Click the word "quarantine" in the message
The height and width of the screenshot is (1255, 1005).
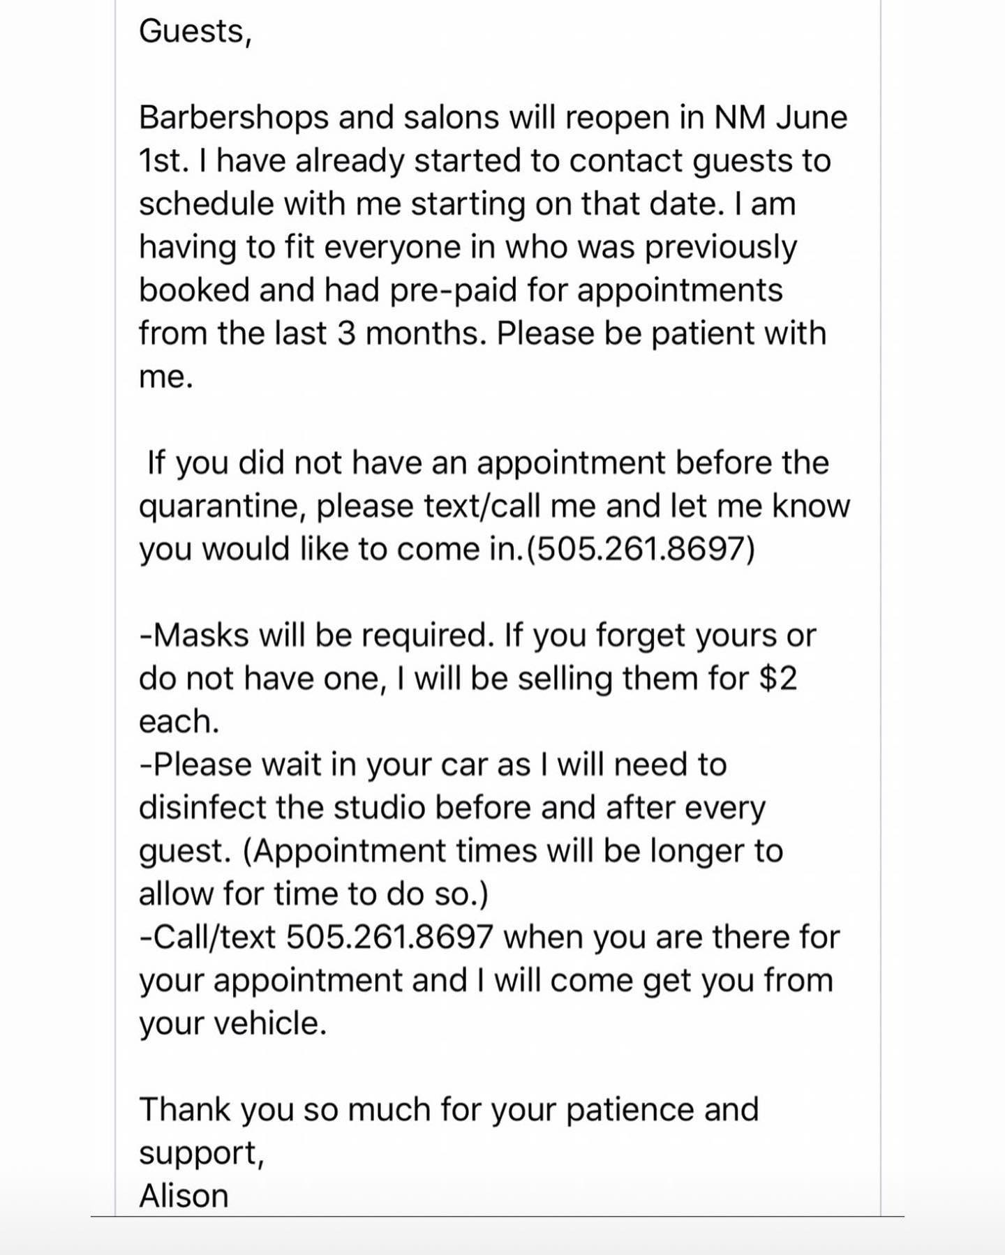click(x=222, y=506)
